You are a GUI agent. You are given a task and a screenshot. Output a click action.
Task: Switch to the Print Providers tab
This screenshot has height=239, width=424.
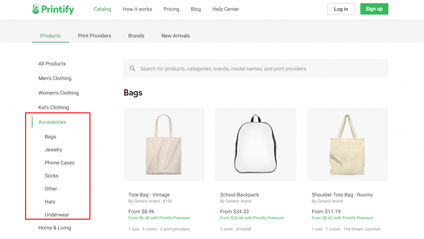94,35
